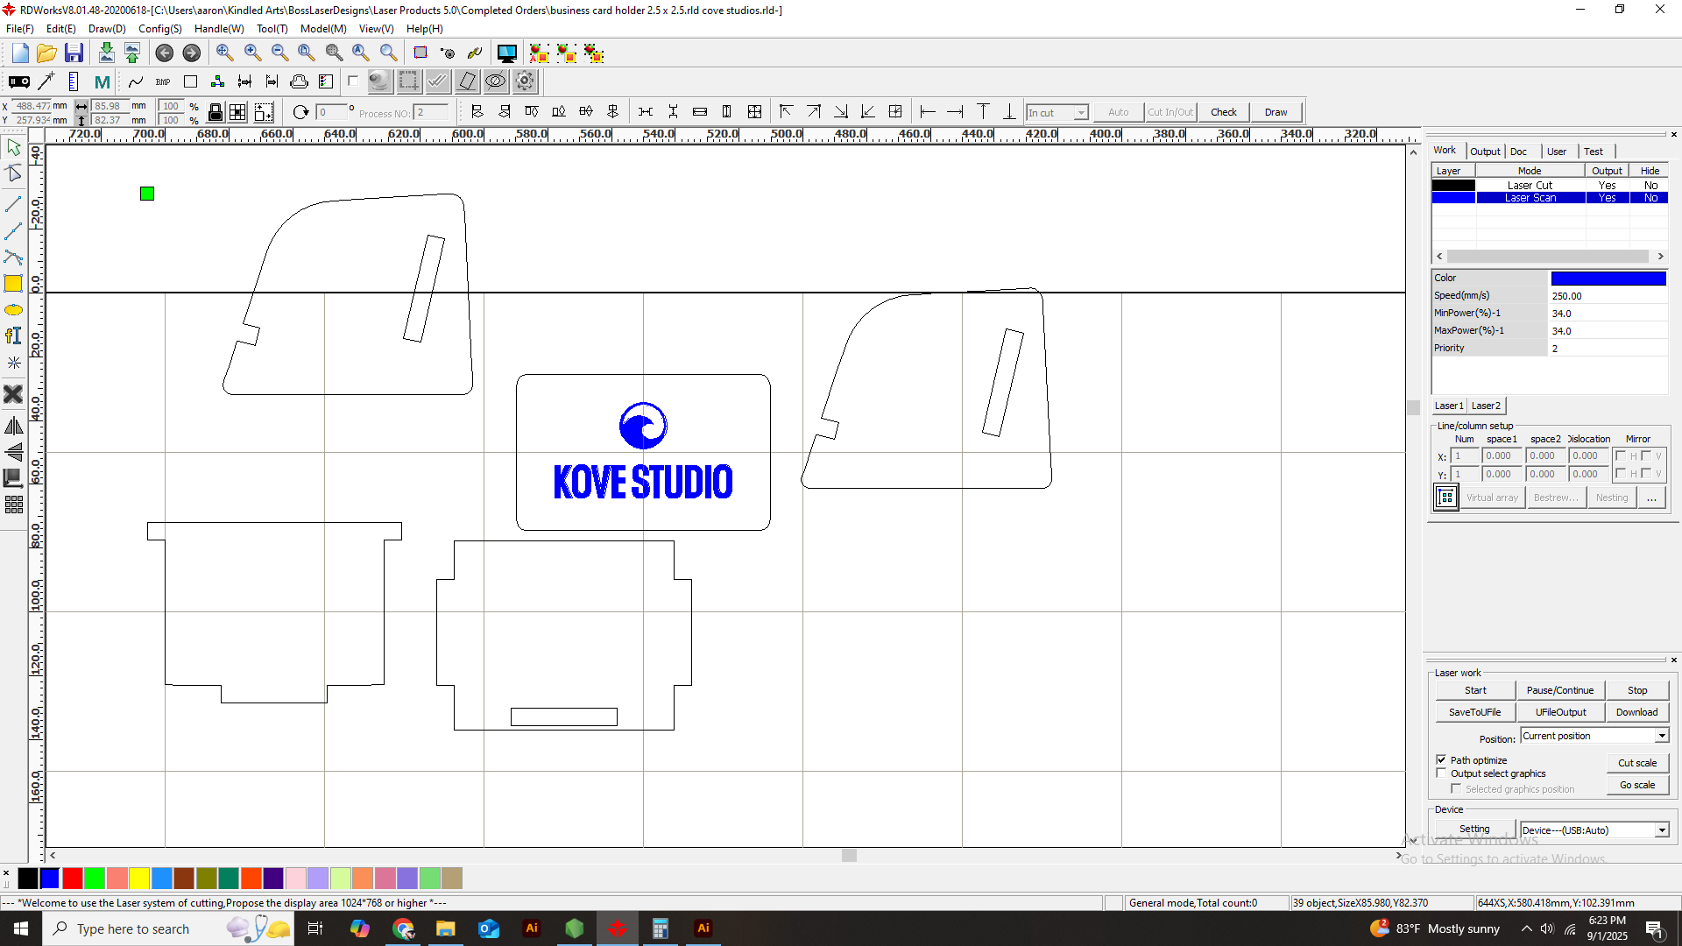Select the arrow Select tool in left toolbar
1682x946 pixels.
[x=13, y=147]
